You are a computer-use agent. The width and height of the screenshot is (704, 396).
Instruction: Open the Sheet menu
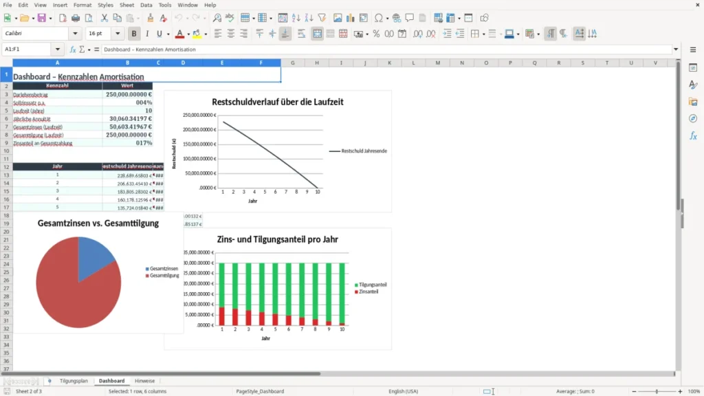[126, 5]
